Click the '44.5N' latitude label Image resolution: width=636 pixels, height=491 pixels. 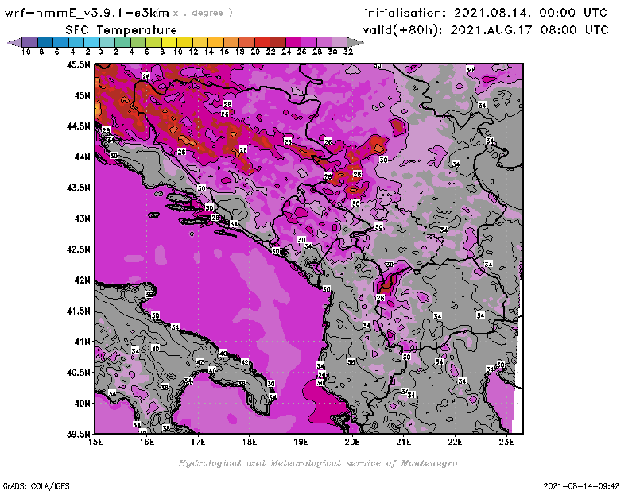[78, 126]
